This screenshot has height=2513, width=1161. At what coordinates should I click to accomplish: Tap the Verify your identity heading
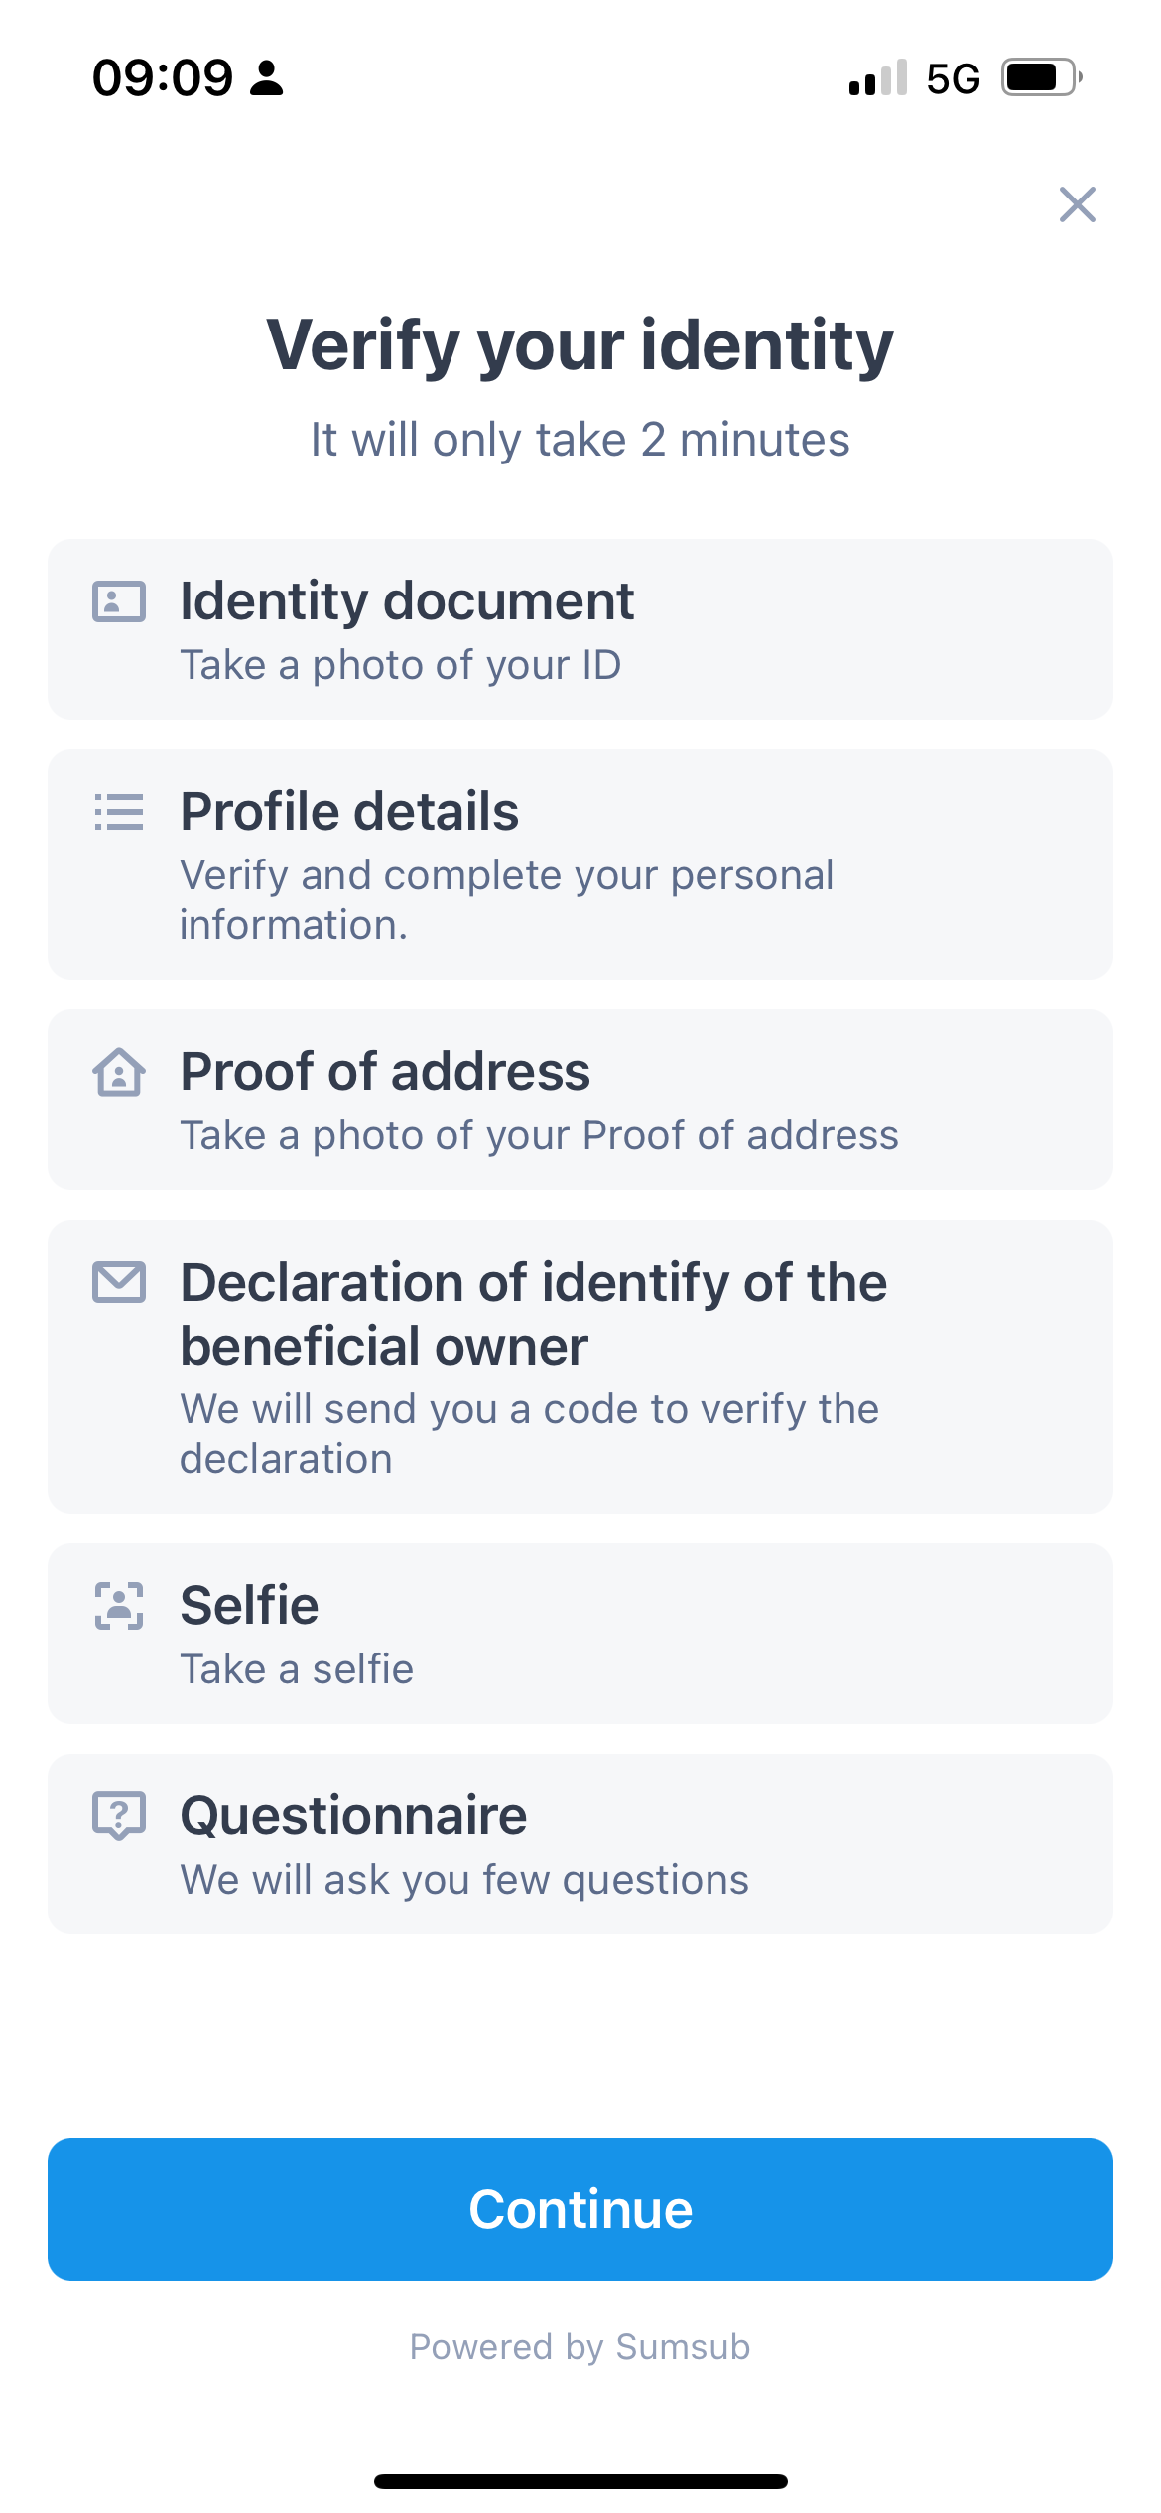(x=580, y=345)
